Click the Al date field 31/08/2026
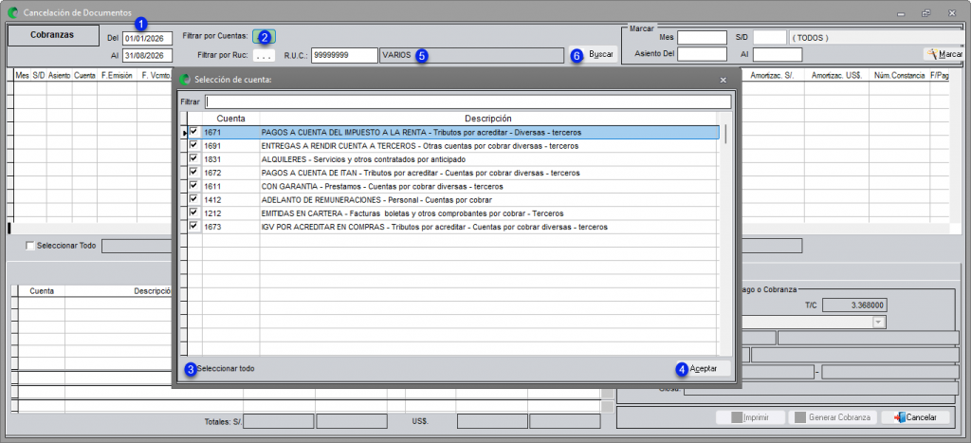 [147, 55]
